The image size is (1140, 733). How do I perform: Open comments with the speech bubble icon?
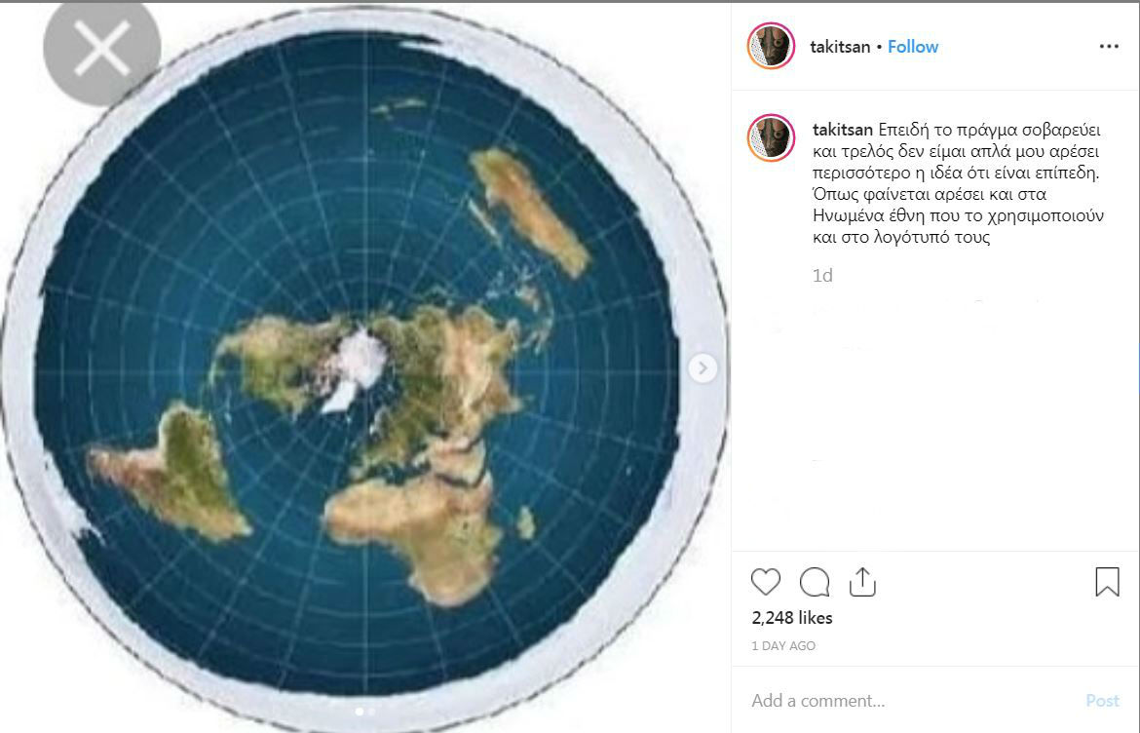(x=815, y=582)
